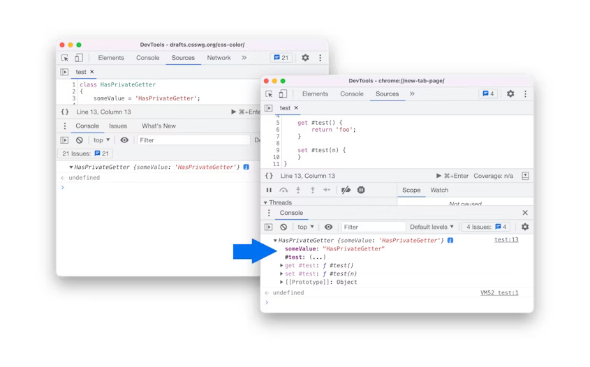Viewport: 590px width, 367px height.
Task: Select Watch tab in debugger sidebar
Action: point(439,190)
